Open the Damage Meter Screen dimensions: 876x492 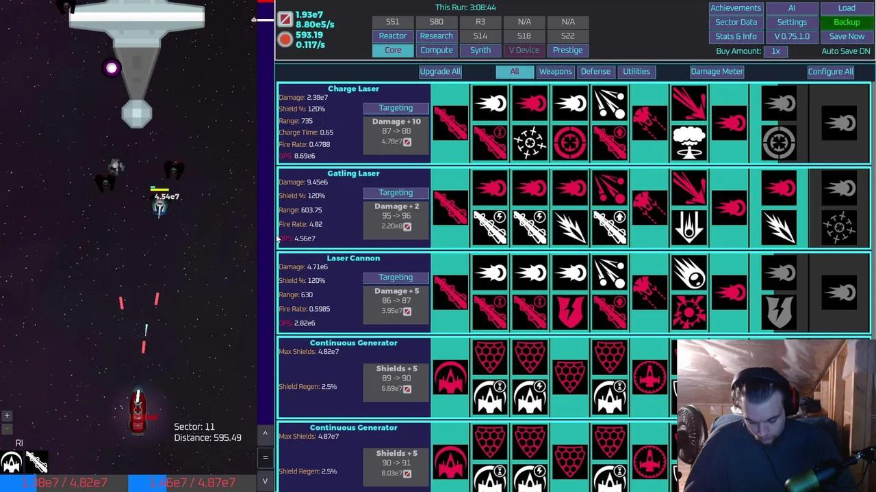[717, 71]
